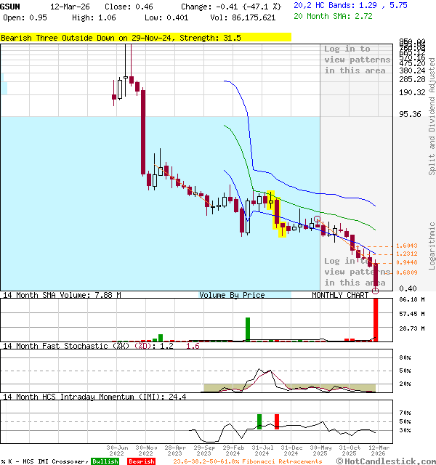Click the Bearish Three Outside Down banner

point(145,37)
